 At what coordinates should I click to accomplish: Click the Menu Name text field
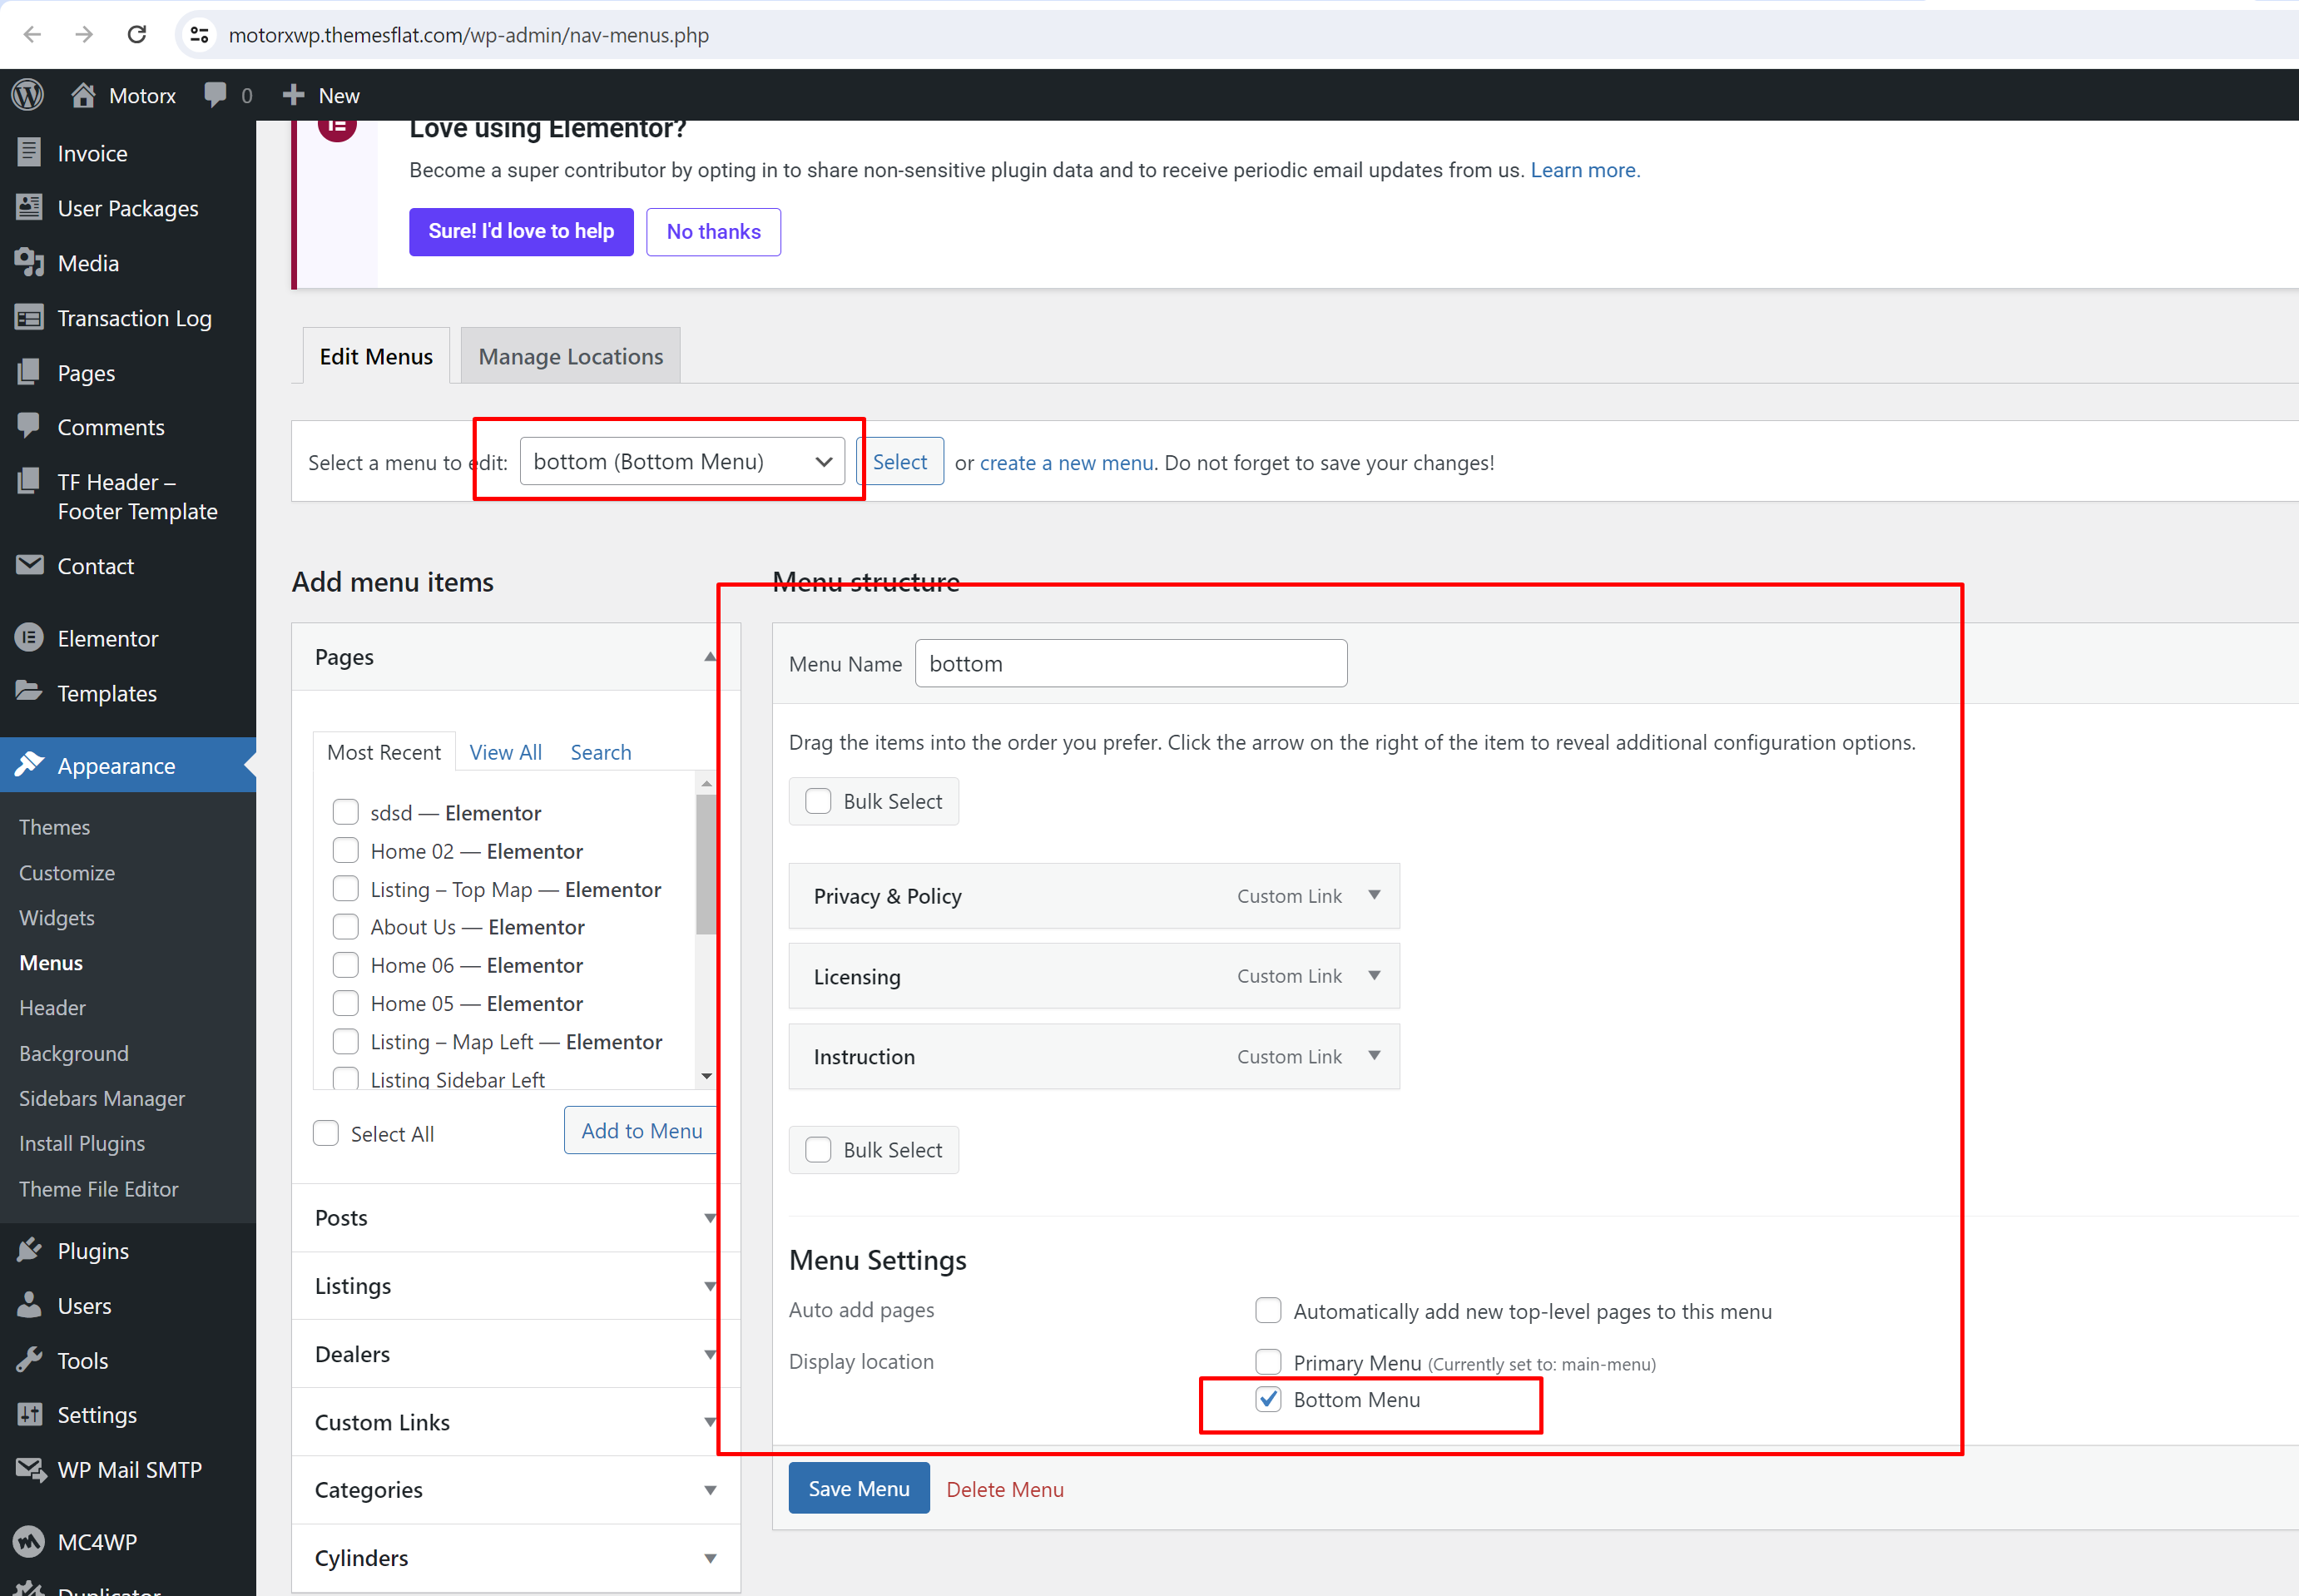pyautogui.click(x=1131, y=663)
